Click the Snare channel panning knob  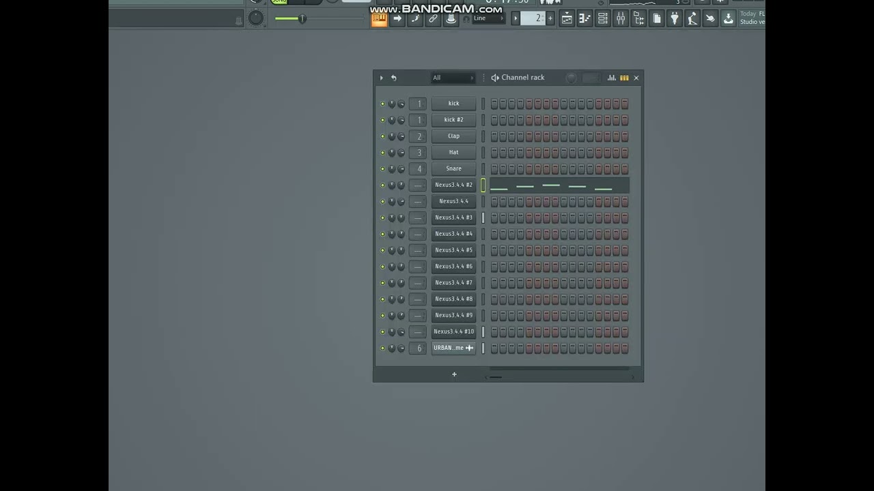click(392, 169)
